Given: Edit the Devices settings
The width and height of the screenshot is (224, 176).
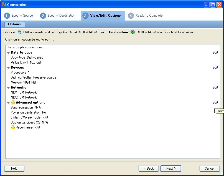Looking at the screenshot, I should 215,67.
